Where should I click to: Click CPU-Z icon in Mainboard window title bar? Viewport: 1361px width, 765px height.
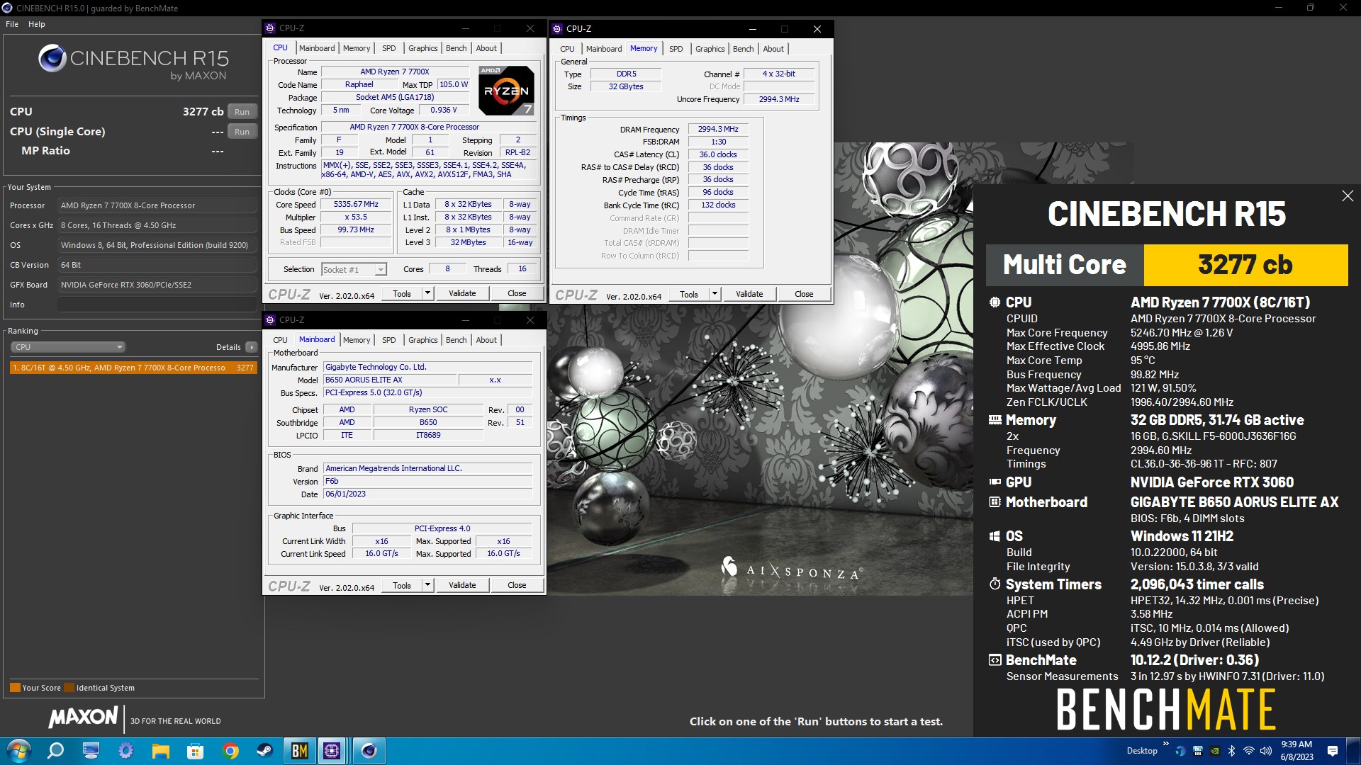[270, 320]
